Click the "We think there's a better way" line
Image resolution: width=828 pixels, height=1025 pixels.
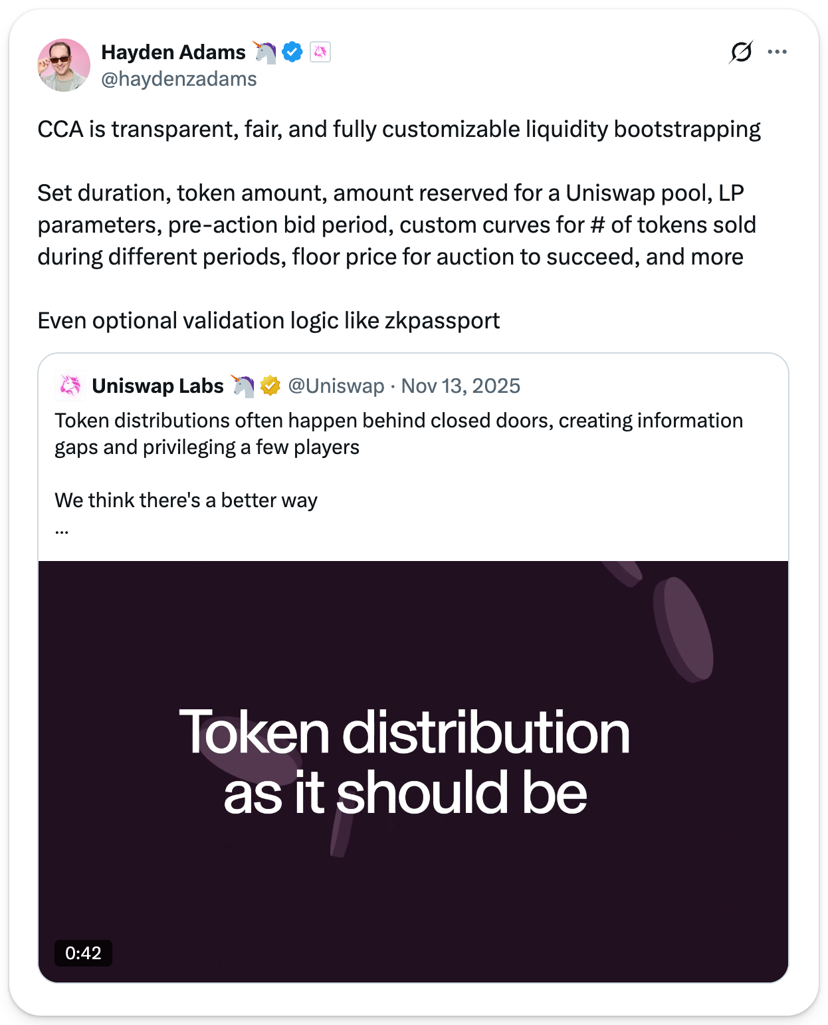(x=186, y=500)
